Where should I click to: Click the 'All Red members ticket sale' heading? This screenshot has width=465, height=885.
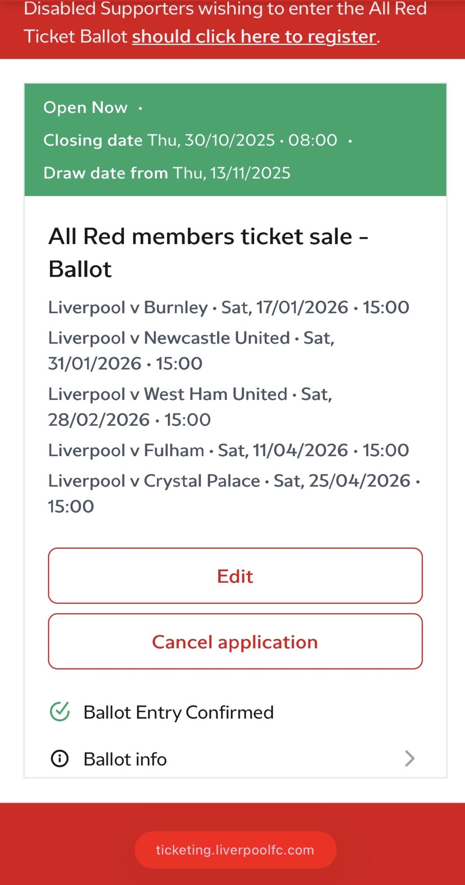(208, 236)
